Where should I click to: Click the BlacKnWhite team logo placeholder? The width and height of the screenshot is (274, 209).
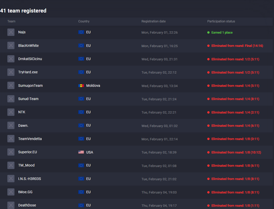click(11, 46)
